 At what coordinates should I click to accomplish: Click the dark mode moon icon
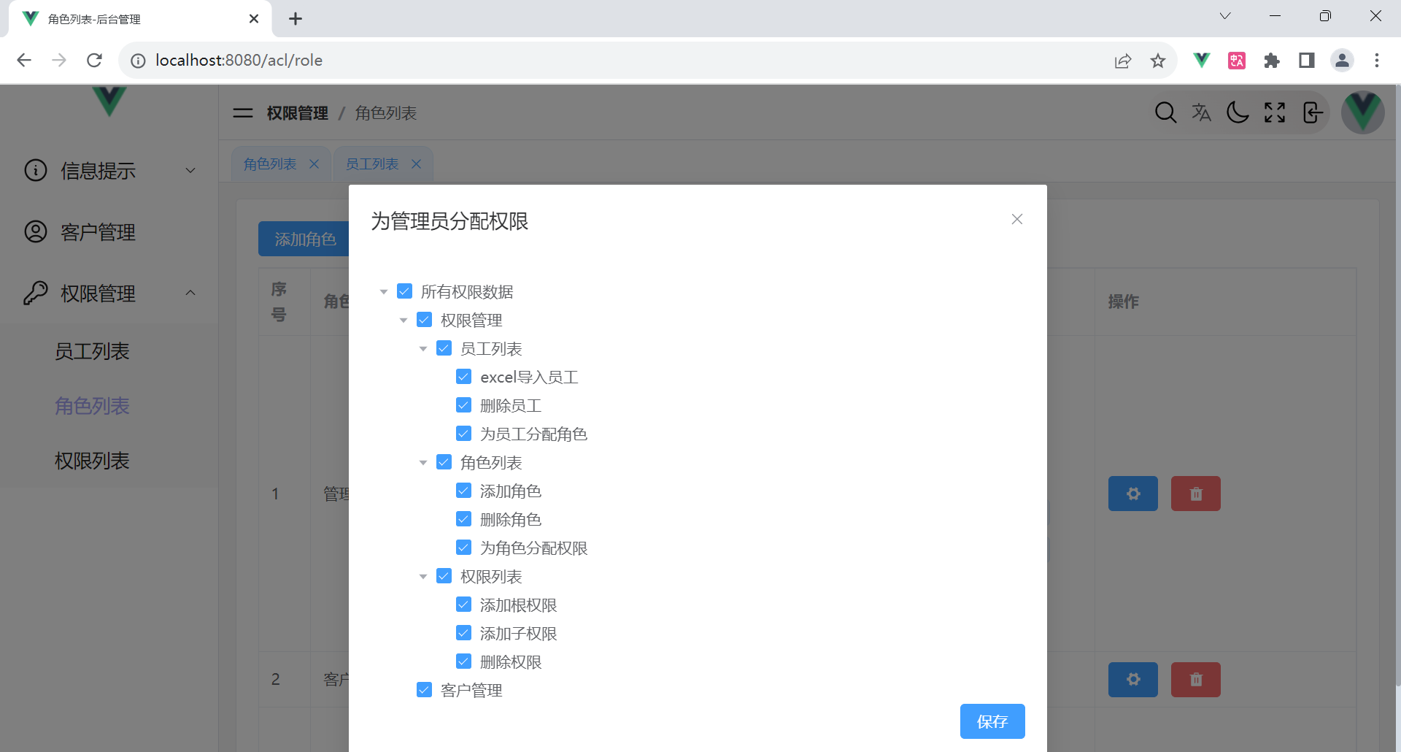(1238, 112)
